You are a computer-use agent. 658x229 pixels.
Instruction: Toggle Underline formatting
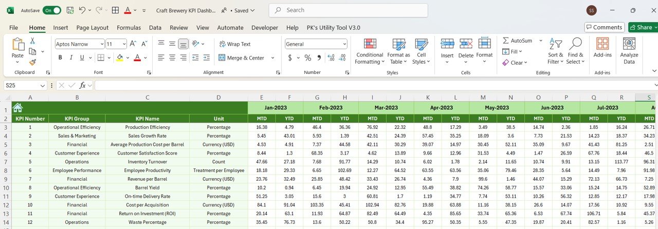(x=83, y=58)
